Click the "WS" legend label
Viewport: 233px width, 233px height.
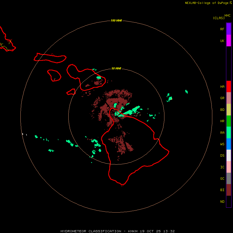[x=222, y=144]
